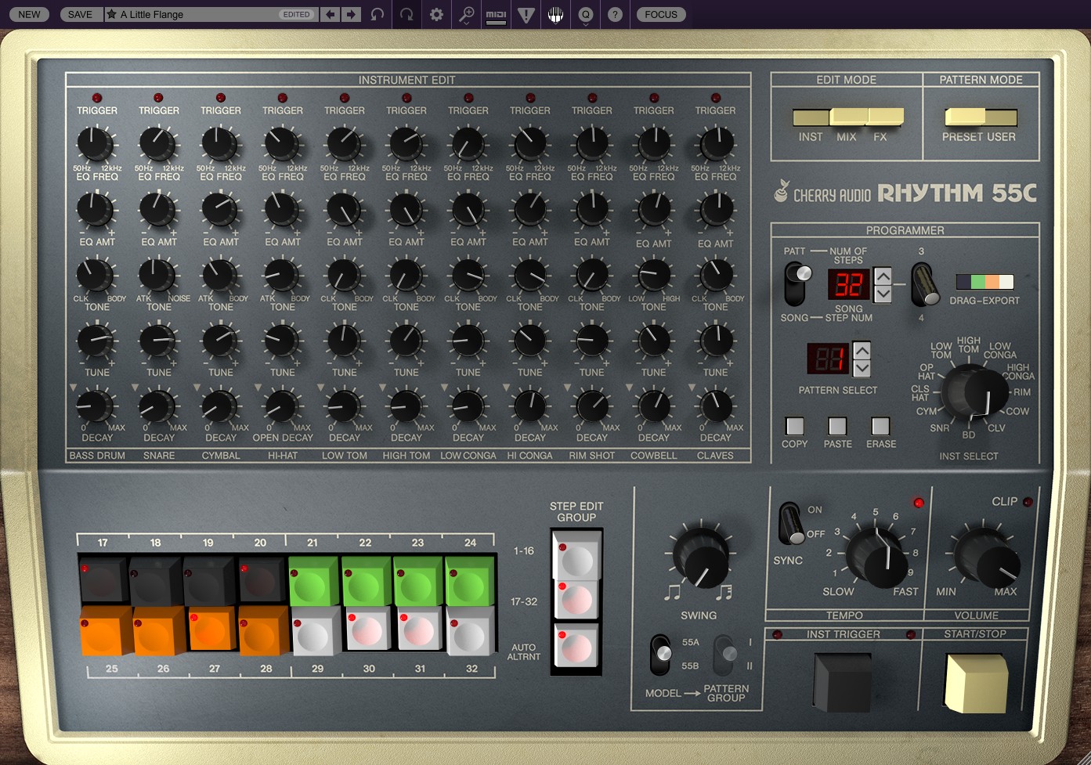1091x765 pixels.
Task: Increase number of steps with up arrow
Action: 883,276
